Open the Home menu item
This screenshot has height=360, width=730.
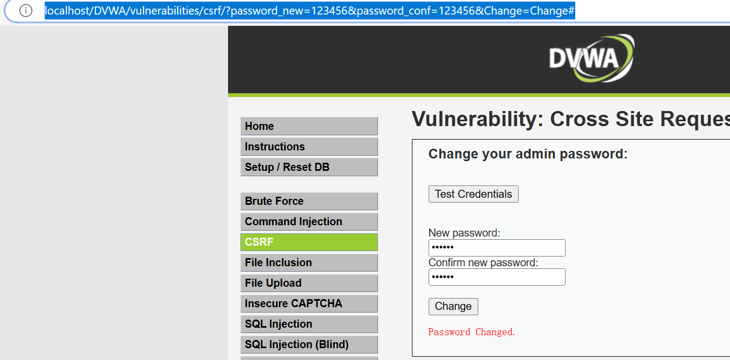pos(309,126)
